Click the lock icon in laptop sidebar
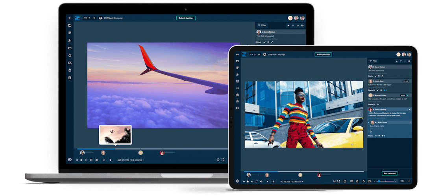The width and height of the screenshot is (429, 196). pyautogui.click(x=70, y=70)
